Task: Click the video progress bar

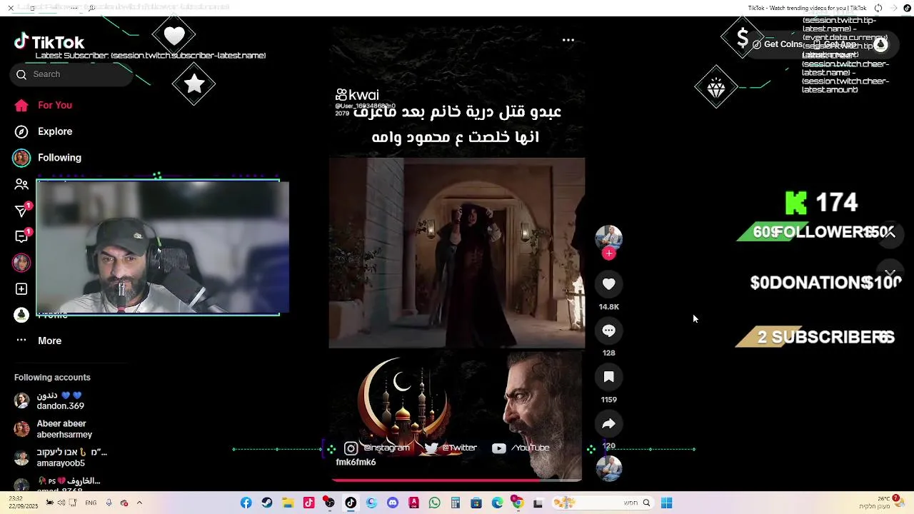Action: 457,480
